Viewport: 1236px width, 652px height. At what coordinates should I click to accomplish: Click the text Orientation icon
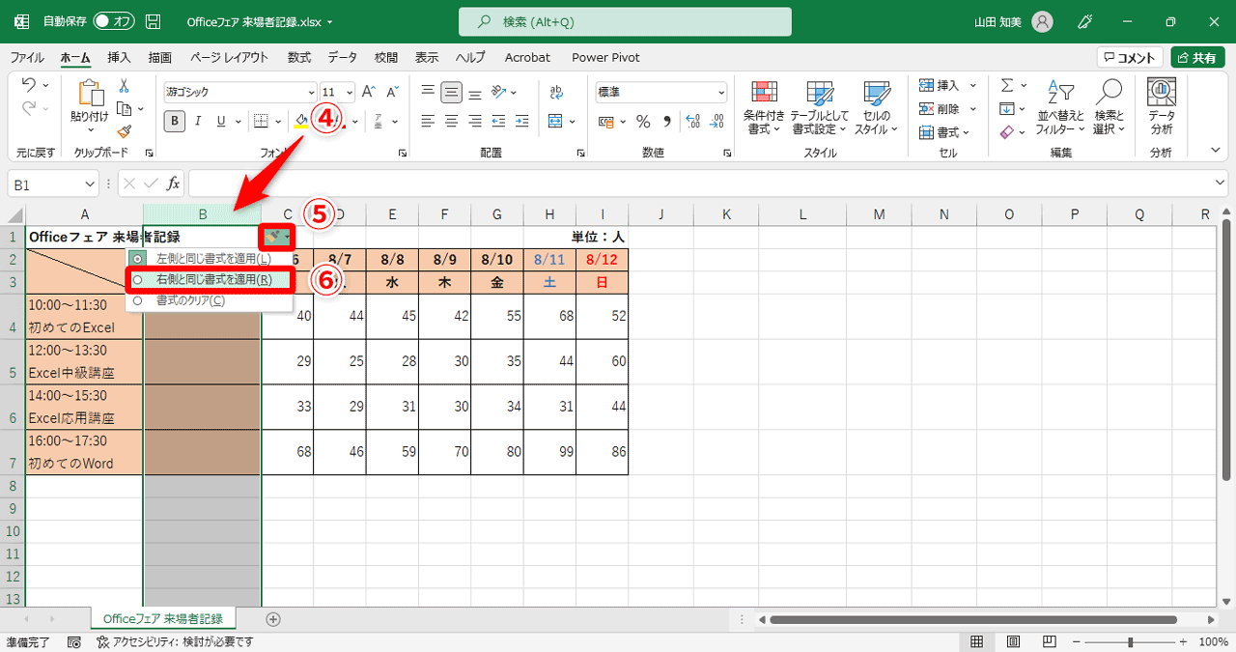(x=497, y=92)
